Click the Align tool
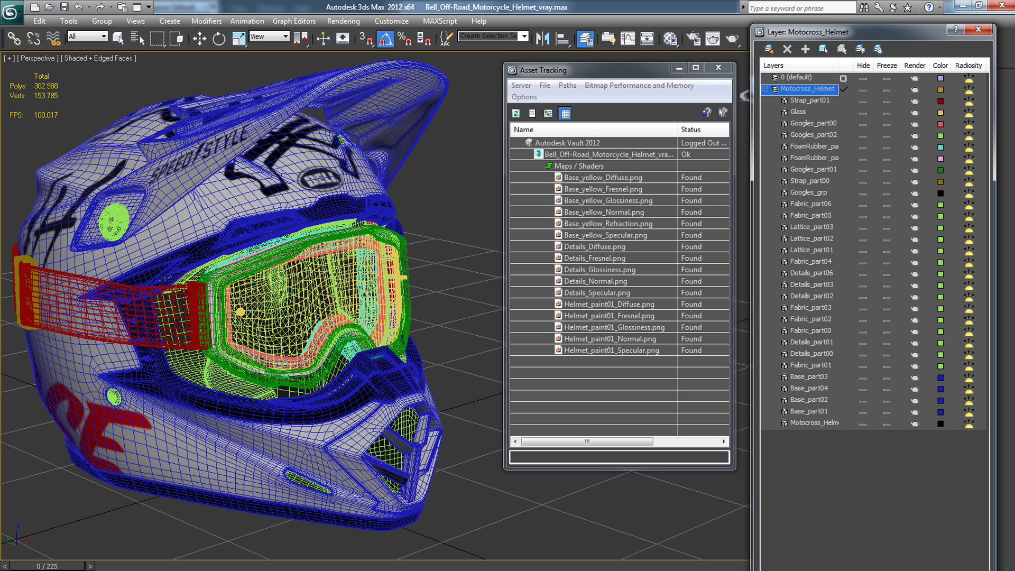 pos(562,38)
